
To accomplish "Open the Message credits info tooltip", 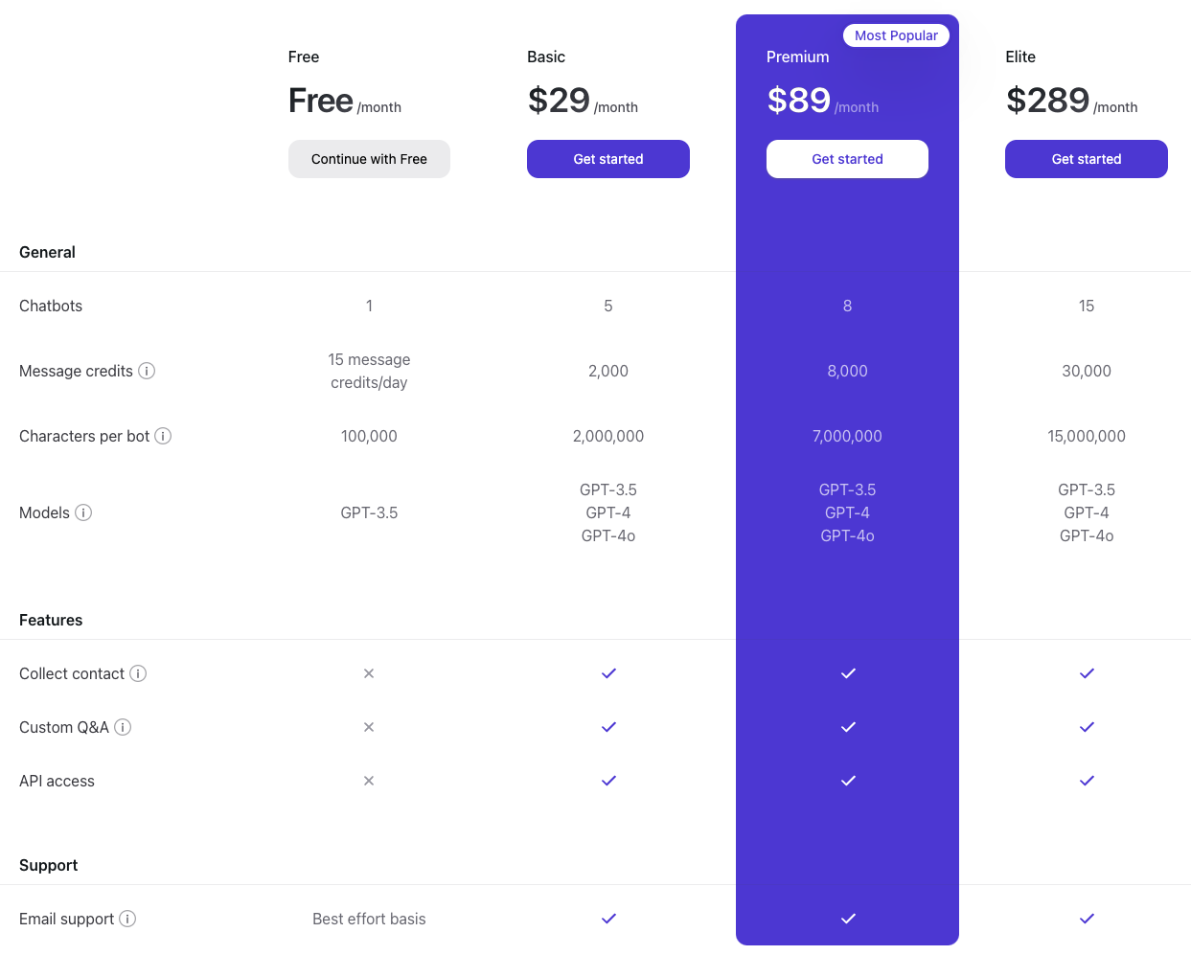I will [x=147, y=371].
